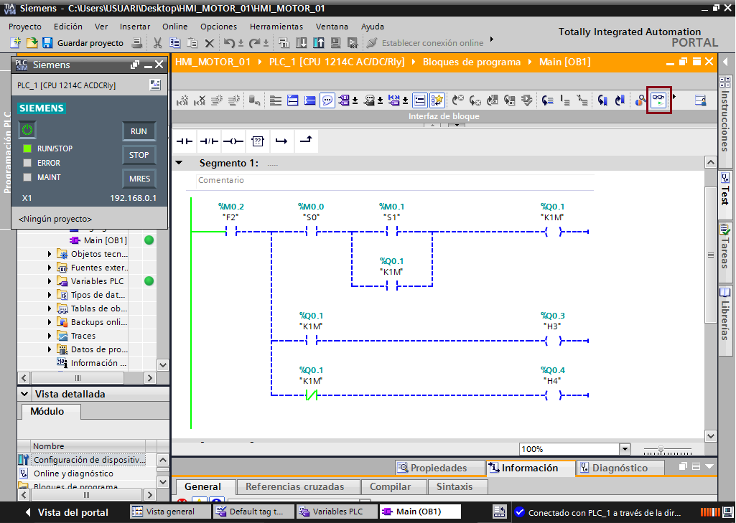Switch to the Diagnóstico tab
Image resolution: width=736 pixels, height=523 pixels.
coord(612,468)
